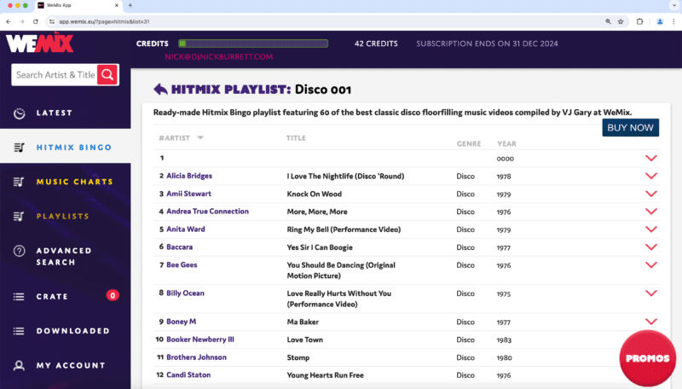Expand the Andrea True Connection row chevron

pyautogui.click(x=651, y=212)
